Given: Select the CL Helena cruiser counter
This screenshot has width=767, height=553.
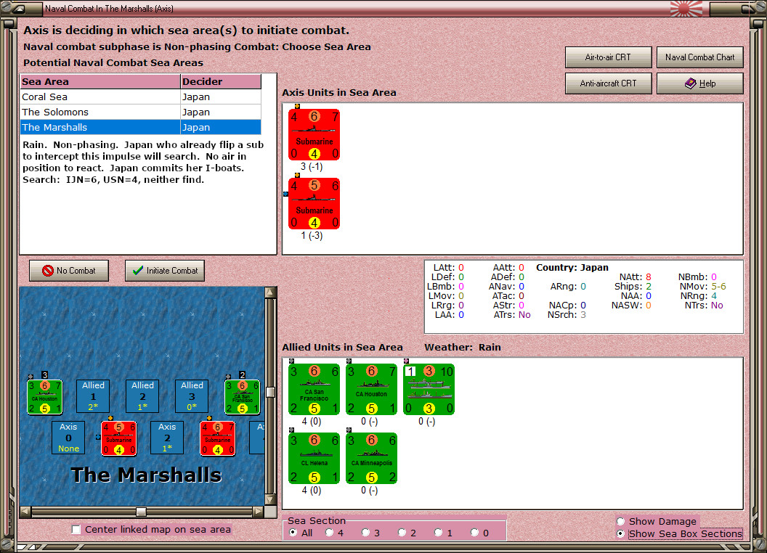Looking at the screenshot, I should 314,458.
